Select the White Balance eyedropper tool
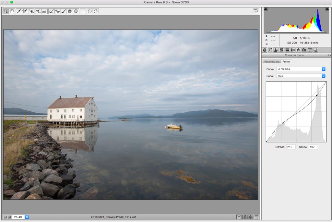 coord(18,11)
